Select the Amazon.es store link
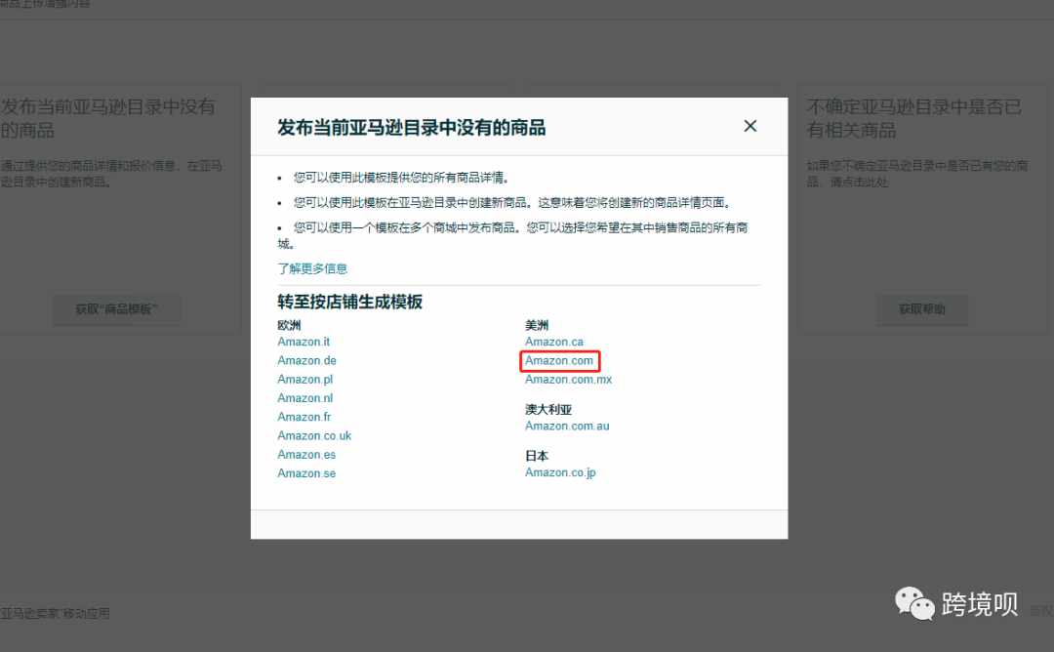Screen dimensions: 1054x652 305,455
